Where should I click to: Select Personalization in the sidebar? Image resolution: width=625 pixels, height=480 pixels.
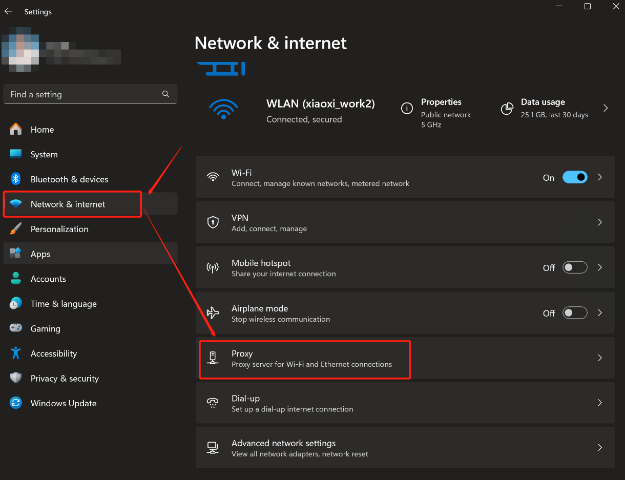(x=59, y=229)
